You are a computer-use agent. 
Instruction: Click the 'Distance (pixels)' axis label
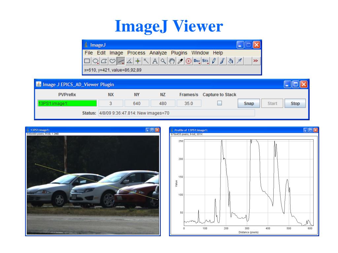[x=249, y=232]
